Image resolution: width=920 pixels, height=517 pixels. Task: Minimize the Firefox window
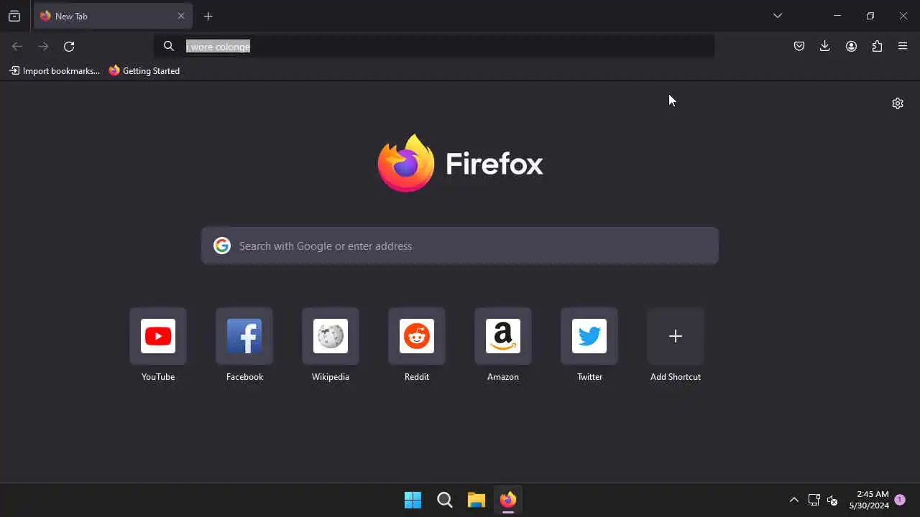[x=837, y=16]
